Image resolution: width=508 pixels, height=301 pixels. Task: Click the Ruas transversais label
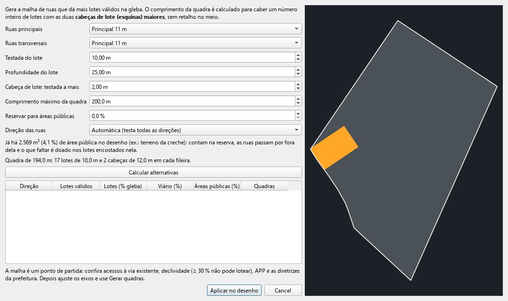(26, 43)
